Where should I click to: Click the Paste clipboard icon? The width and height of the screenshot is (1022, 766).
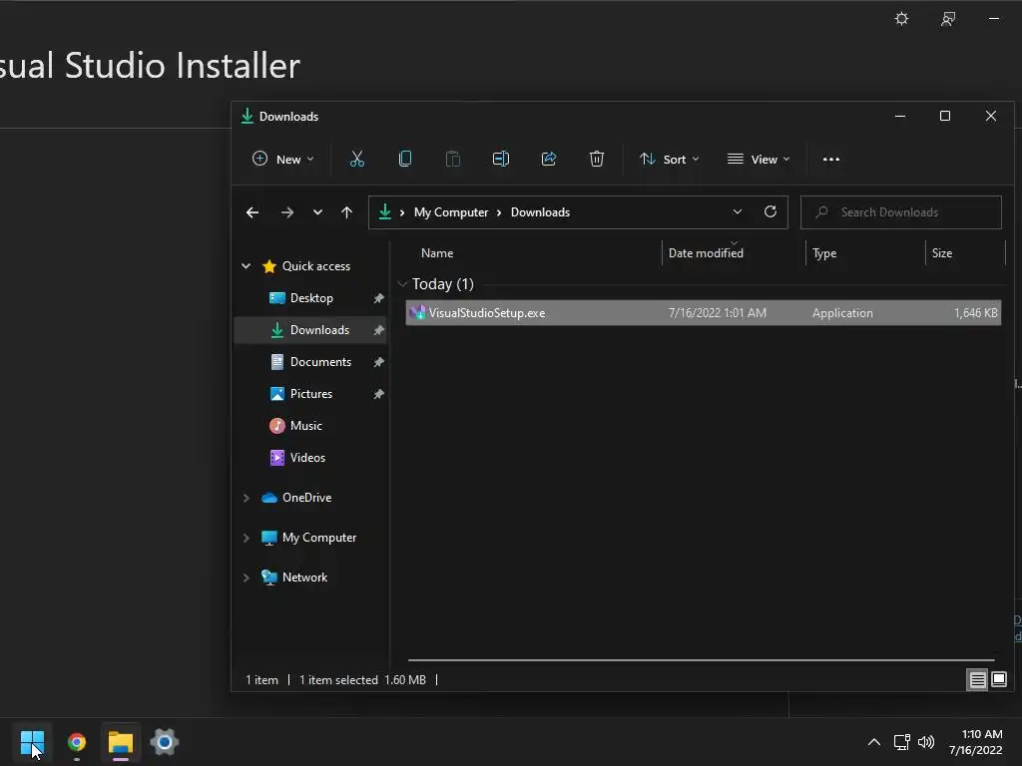point(452,159)
